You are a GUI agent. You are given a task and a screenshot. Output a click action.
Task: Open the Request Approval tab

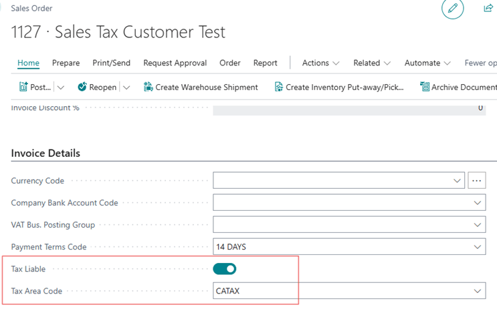tap(175, 63)
